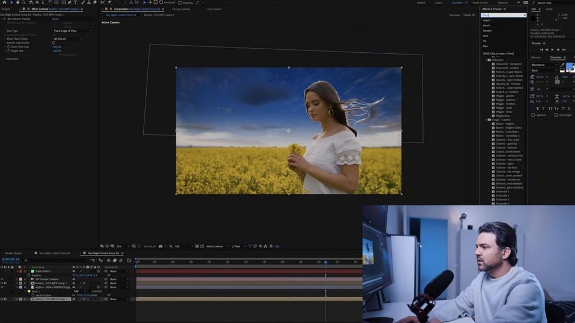Toggle the Snapping checkbox
575x323 pixels.
[x=180, y=2]
